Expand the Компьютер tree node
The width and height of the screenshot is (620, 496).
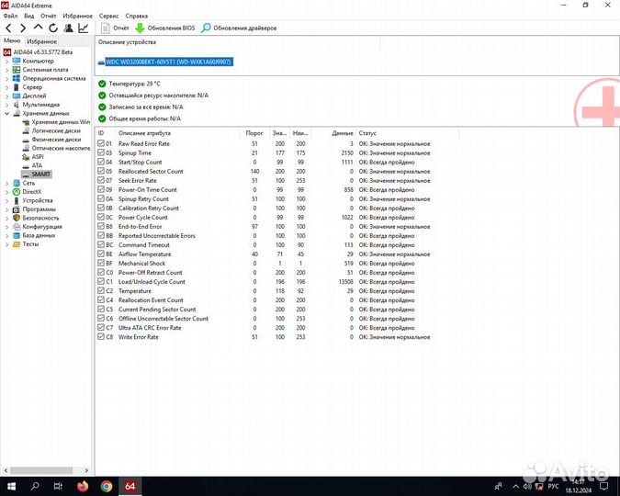7,61
